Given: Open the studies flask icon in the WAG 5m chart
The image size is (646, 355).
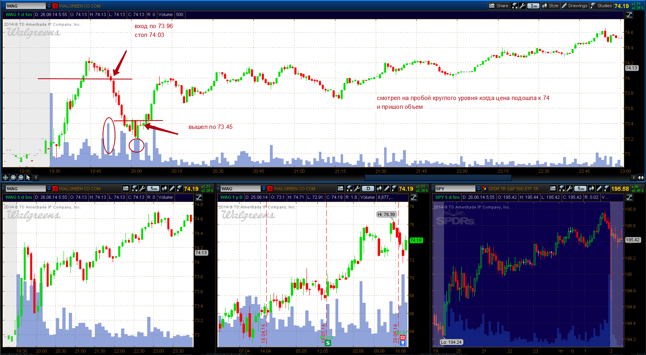Looking at the screenshot, I should [x=179, y=188].
